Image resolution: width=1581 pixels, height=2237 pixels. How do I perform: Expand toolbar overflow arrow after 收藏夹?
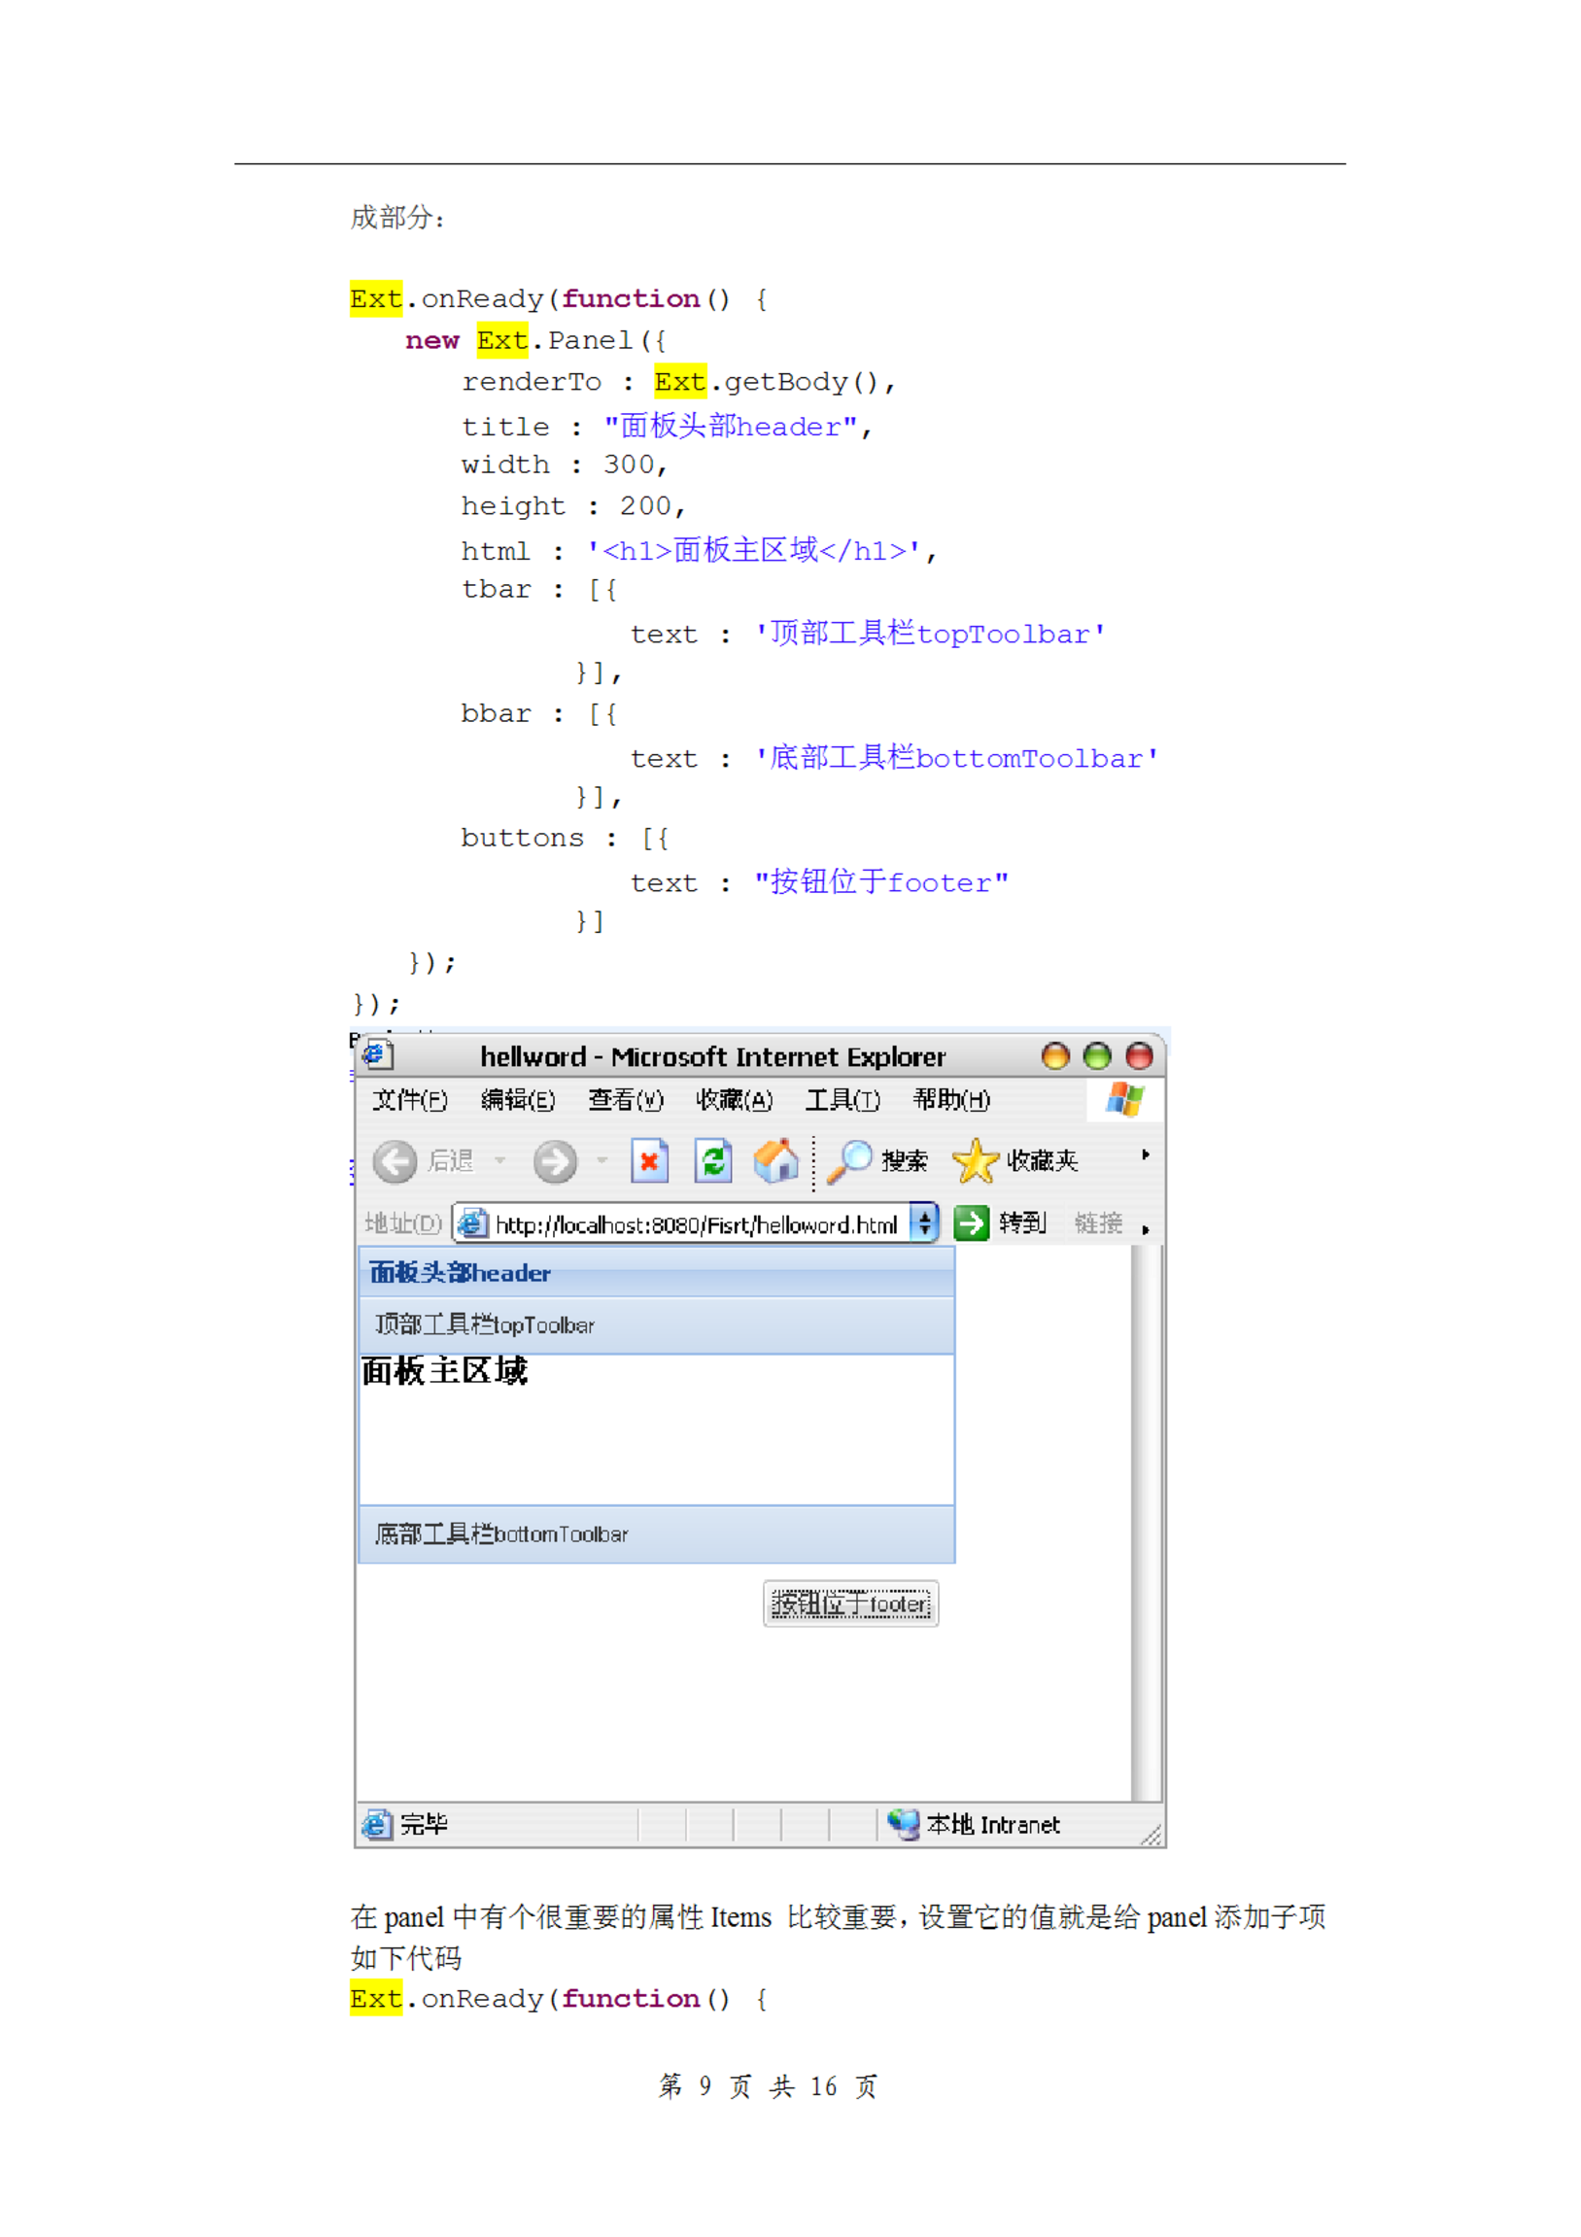[1146, 1154]
